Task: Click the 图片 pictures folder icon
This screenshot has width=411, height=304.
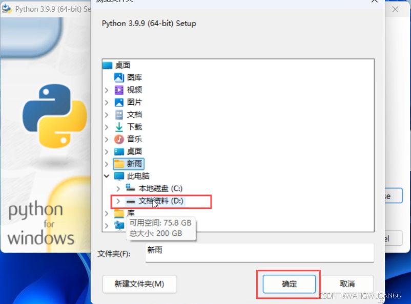Action: tap(119, 102)
